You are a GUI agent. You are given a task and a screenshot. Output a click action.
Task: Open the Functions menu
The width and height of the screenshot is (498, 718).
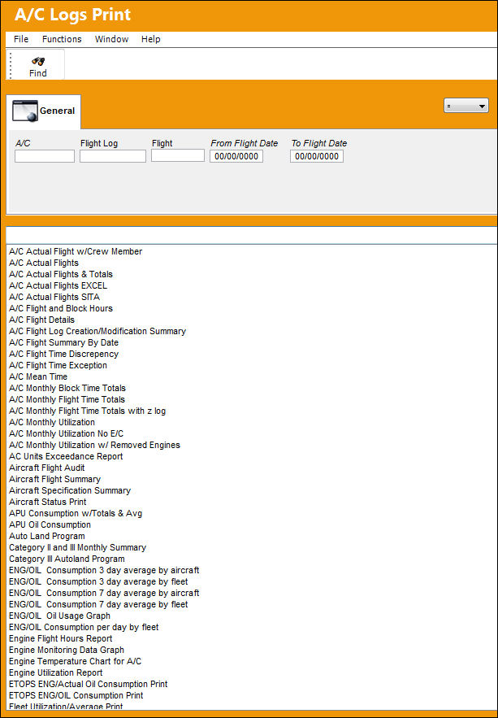coord(62,39)
